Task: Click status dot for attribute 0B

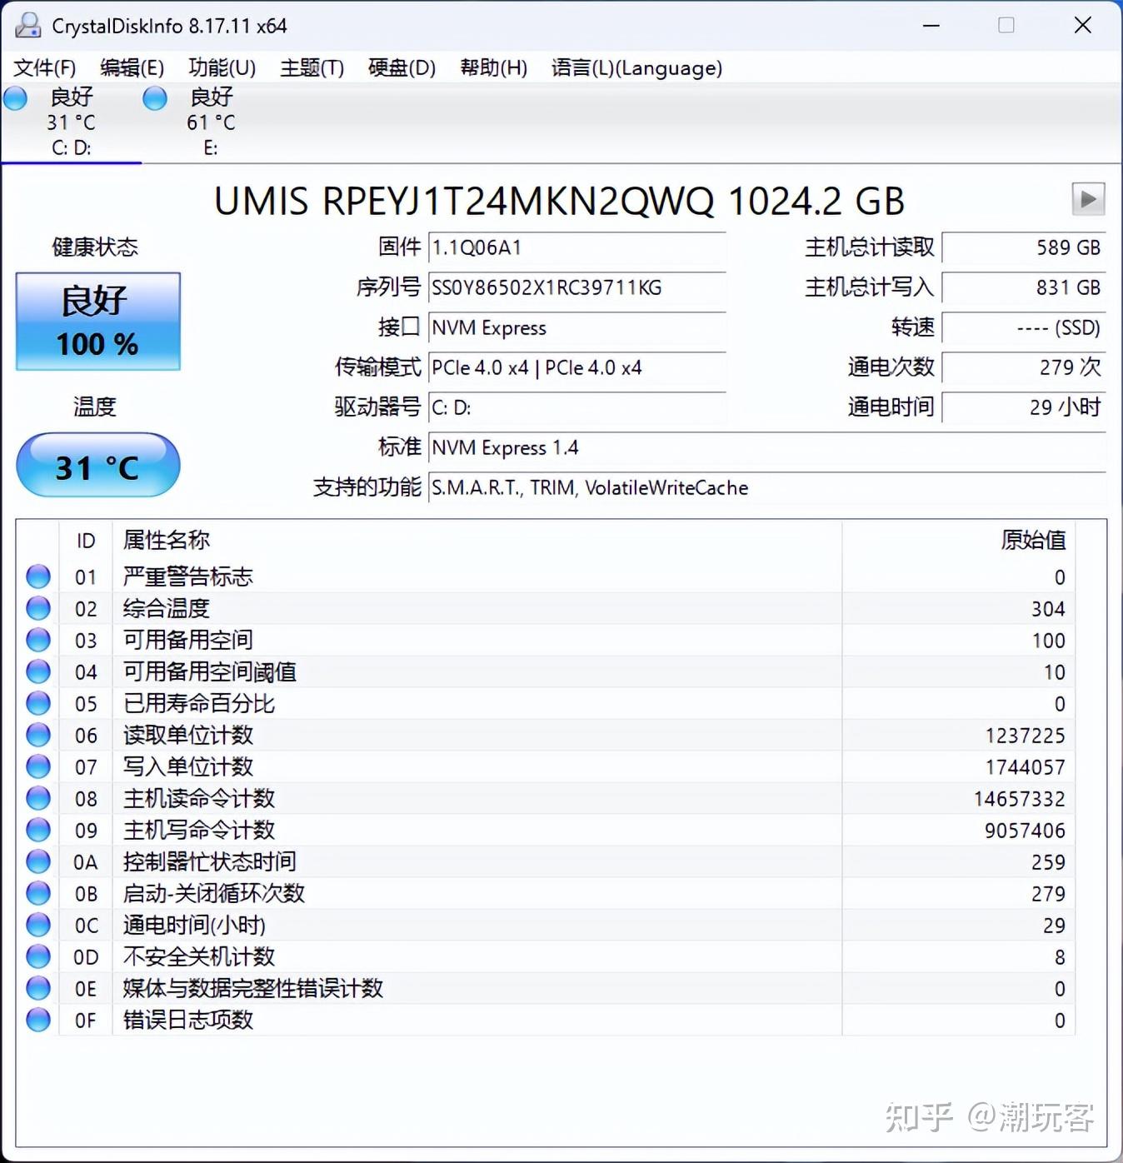Action: (38, 893)
